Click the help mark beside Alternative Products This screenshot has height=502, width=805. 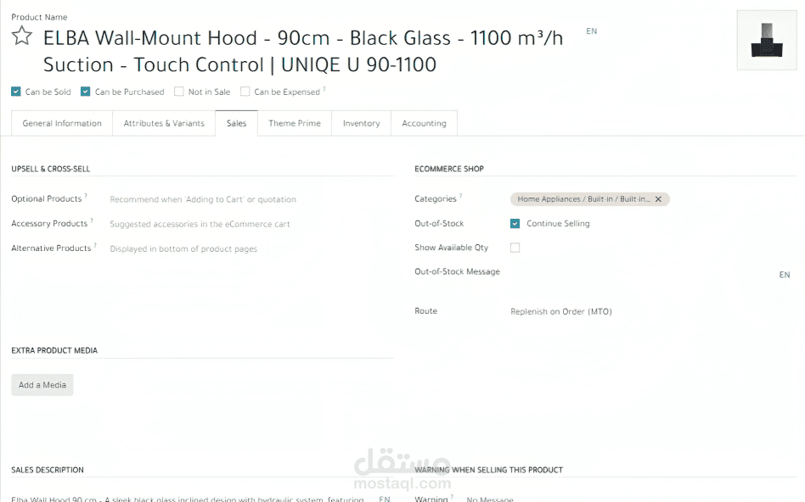(95, 246)
